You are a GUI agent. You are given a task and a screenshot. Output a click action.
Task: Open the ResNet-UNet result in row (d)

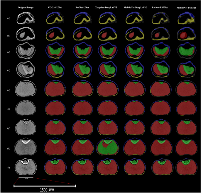point(82,69)
